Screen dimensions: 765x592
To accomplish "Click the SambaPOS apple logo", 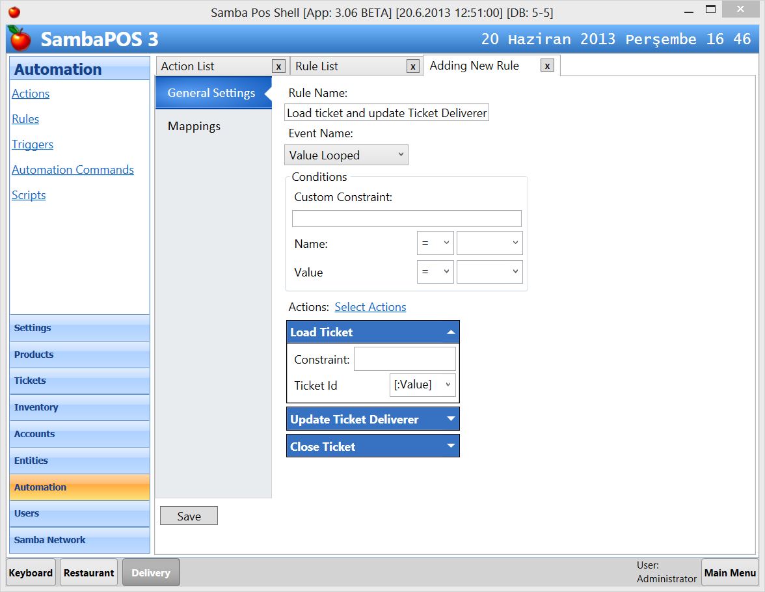I will [18, 39].
